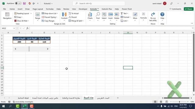Expand Drop-down List menu

pos(57,13)
